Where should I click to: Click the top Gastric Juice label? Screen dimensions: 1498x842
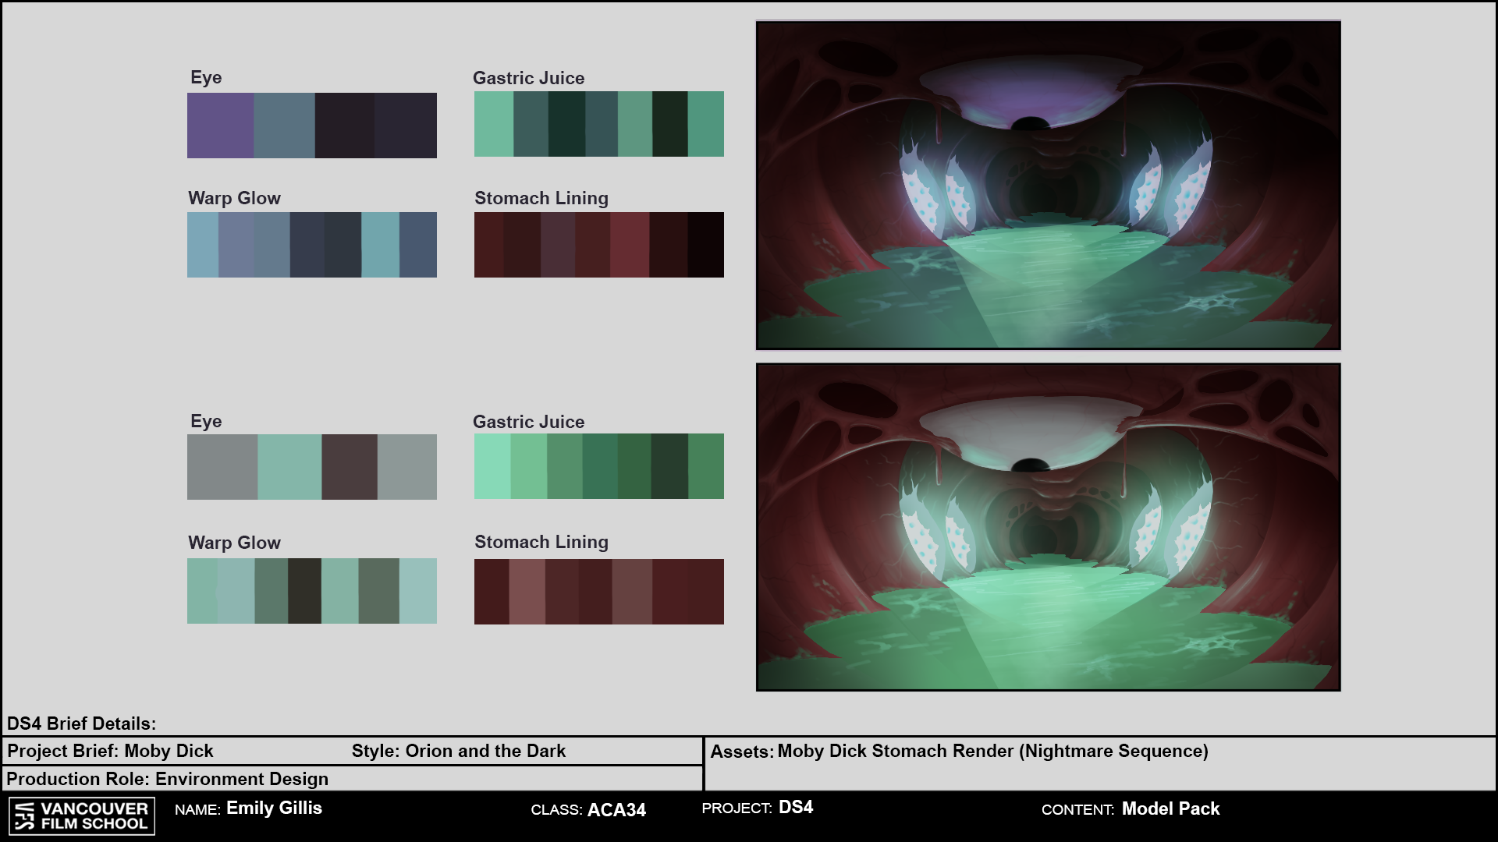coord(528,78)
